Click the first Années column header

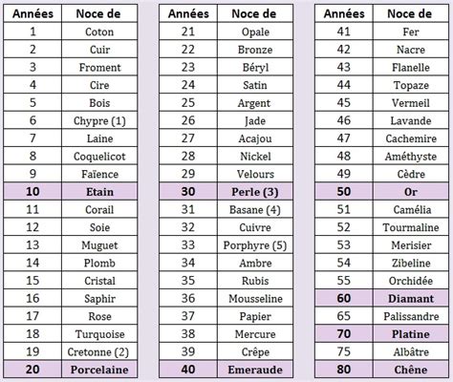32,13
